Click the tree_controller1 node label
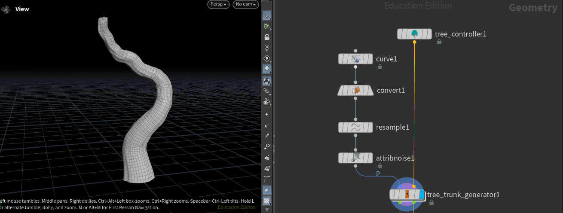563x213 pixels. coord(461,34)
